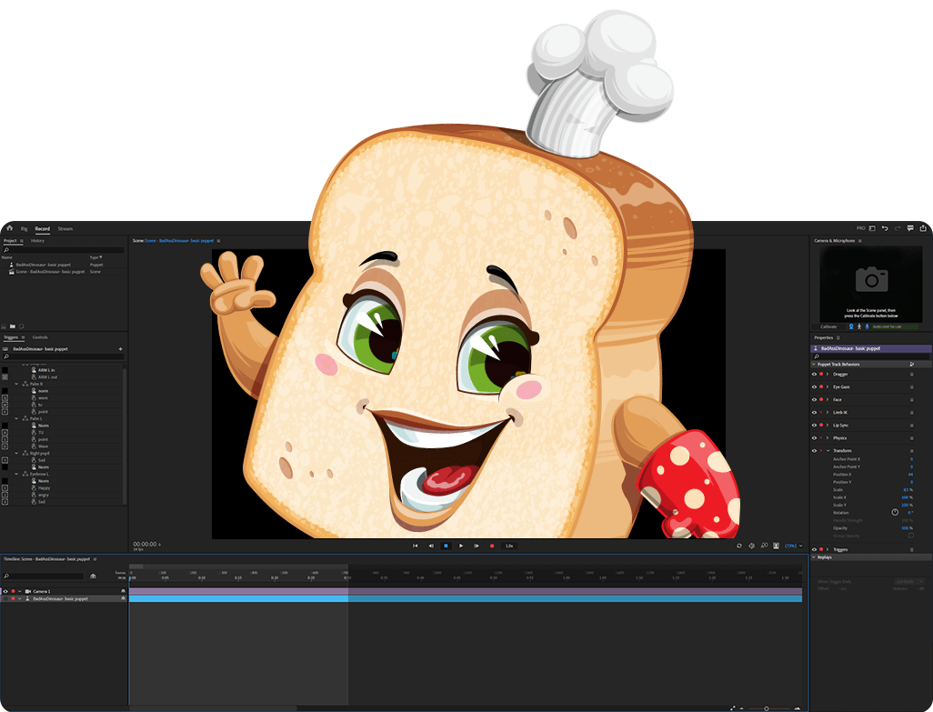Enable the Group Opacity checkbox in Transform
Viewport: 933px width, 712px height.
[911, 536]
